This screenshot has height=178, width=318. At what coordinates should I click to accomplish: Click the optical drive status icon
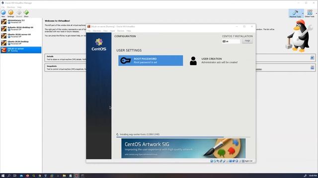215,161
